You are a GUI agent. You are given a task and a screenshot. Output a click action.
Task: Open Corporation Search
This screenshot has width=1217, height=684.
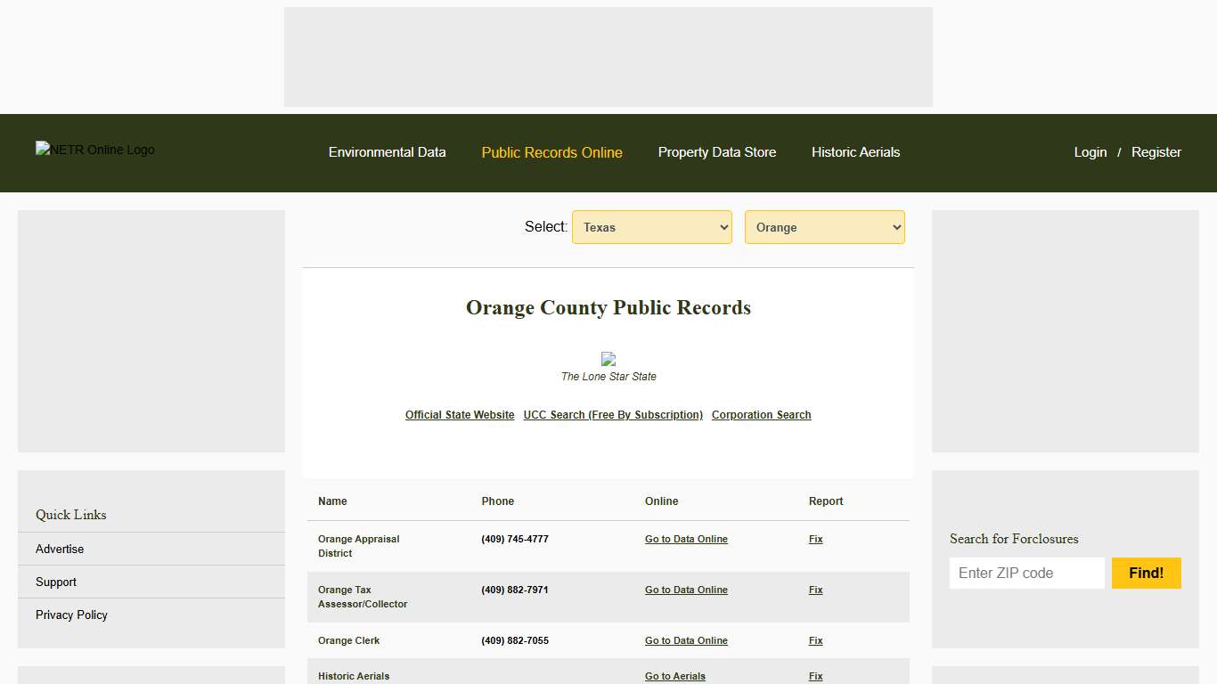(x=761, y=414)
